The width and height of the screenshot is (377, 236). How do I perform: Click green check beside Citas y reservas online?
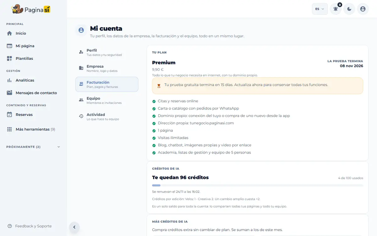pyautogui.click(x=154, y=101)
